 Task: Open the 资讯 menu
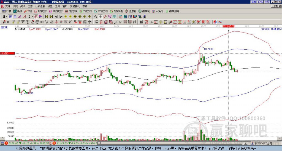23,6
